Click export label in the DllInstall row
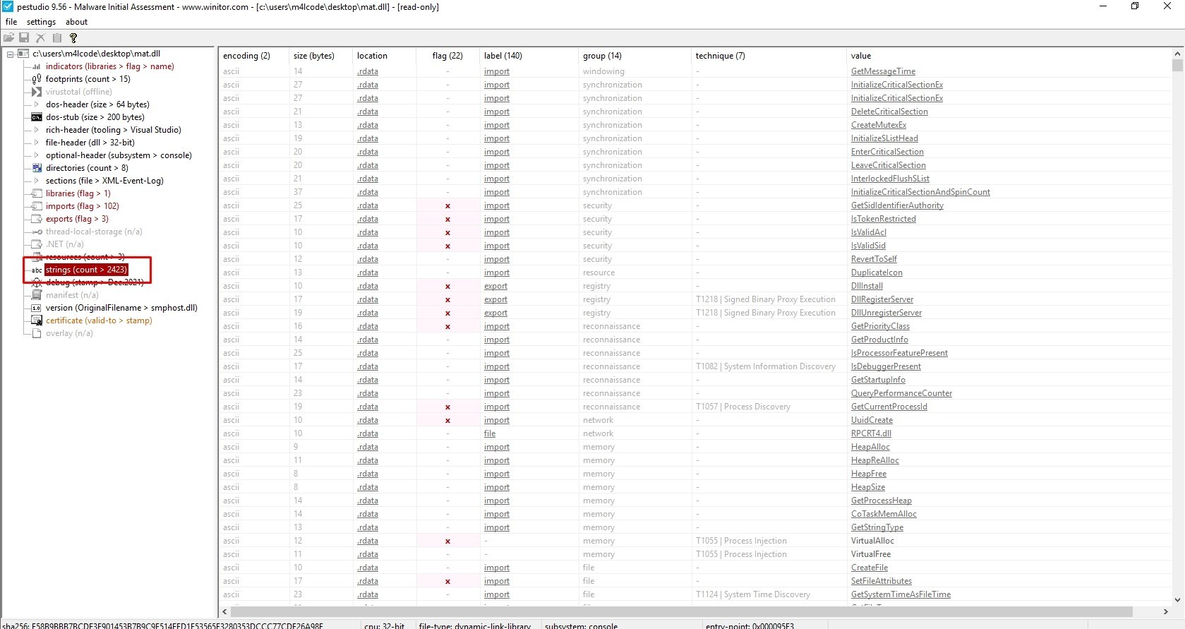The height and width of the screenshot is (629, 1185). coord(495,286)
